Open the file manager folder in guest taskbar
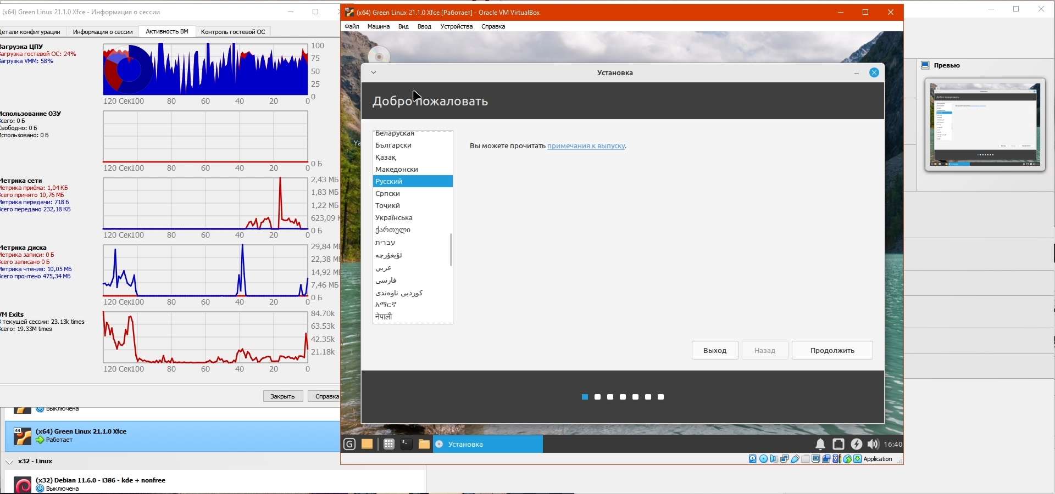The image size is (1055, 494). coord(424,444)
